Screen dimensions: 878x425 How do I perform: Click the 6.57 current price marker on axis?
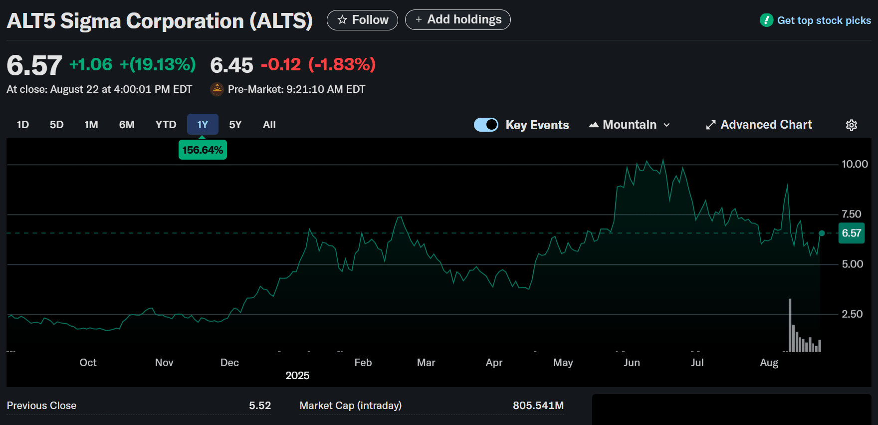[851, 233]
